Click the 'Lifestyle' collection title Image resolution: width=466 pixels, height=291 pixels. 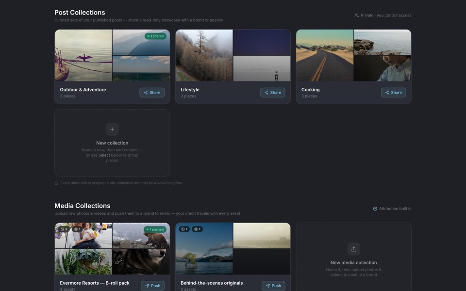pyautogui.click(x=190, y=90)
